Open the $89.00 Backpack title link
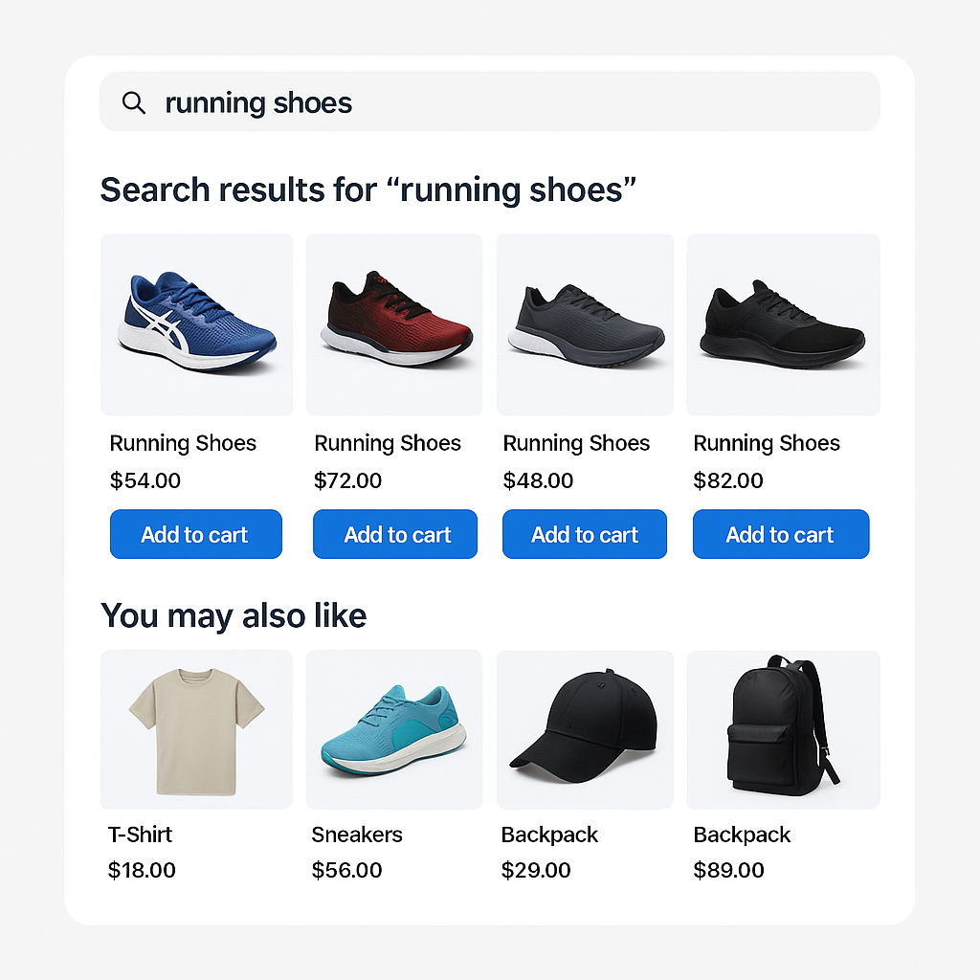The width and height of the screenshot is (980, 980). pos(742,835)
